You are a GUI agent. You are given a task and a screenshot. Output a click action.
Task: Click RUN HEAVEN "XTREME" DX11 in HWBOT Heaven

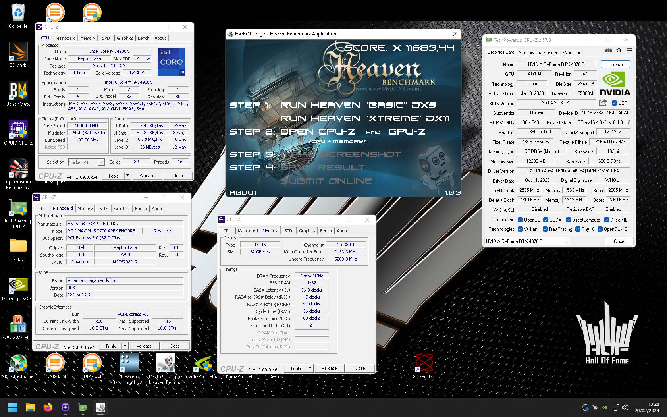pos(365,118)
